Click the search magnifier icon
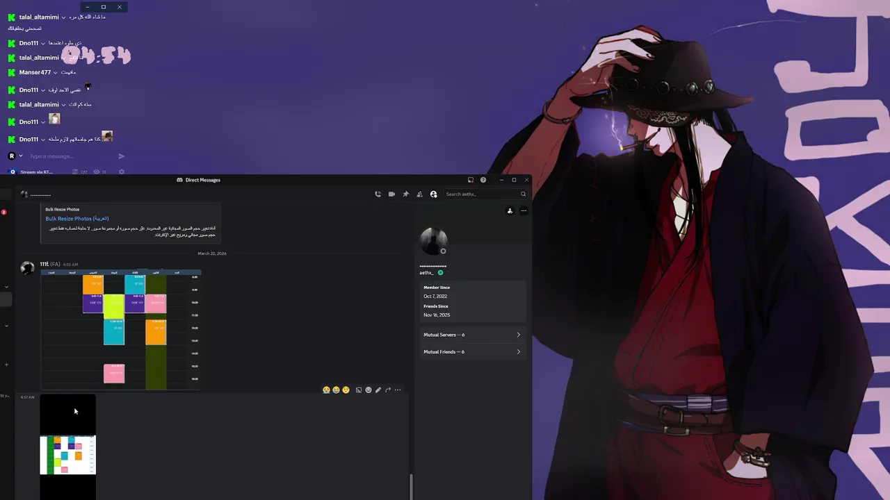The image size is (890, 500). (523, 194)
